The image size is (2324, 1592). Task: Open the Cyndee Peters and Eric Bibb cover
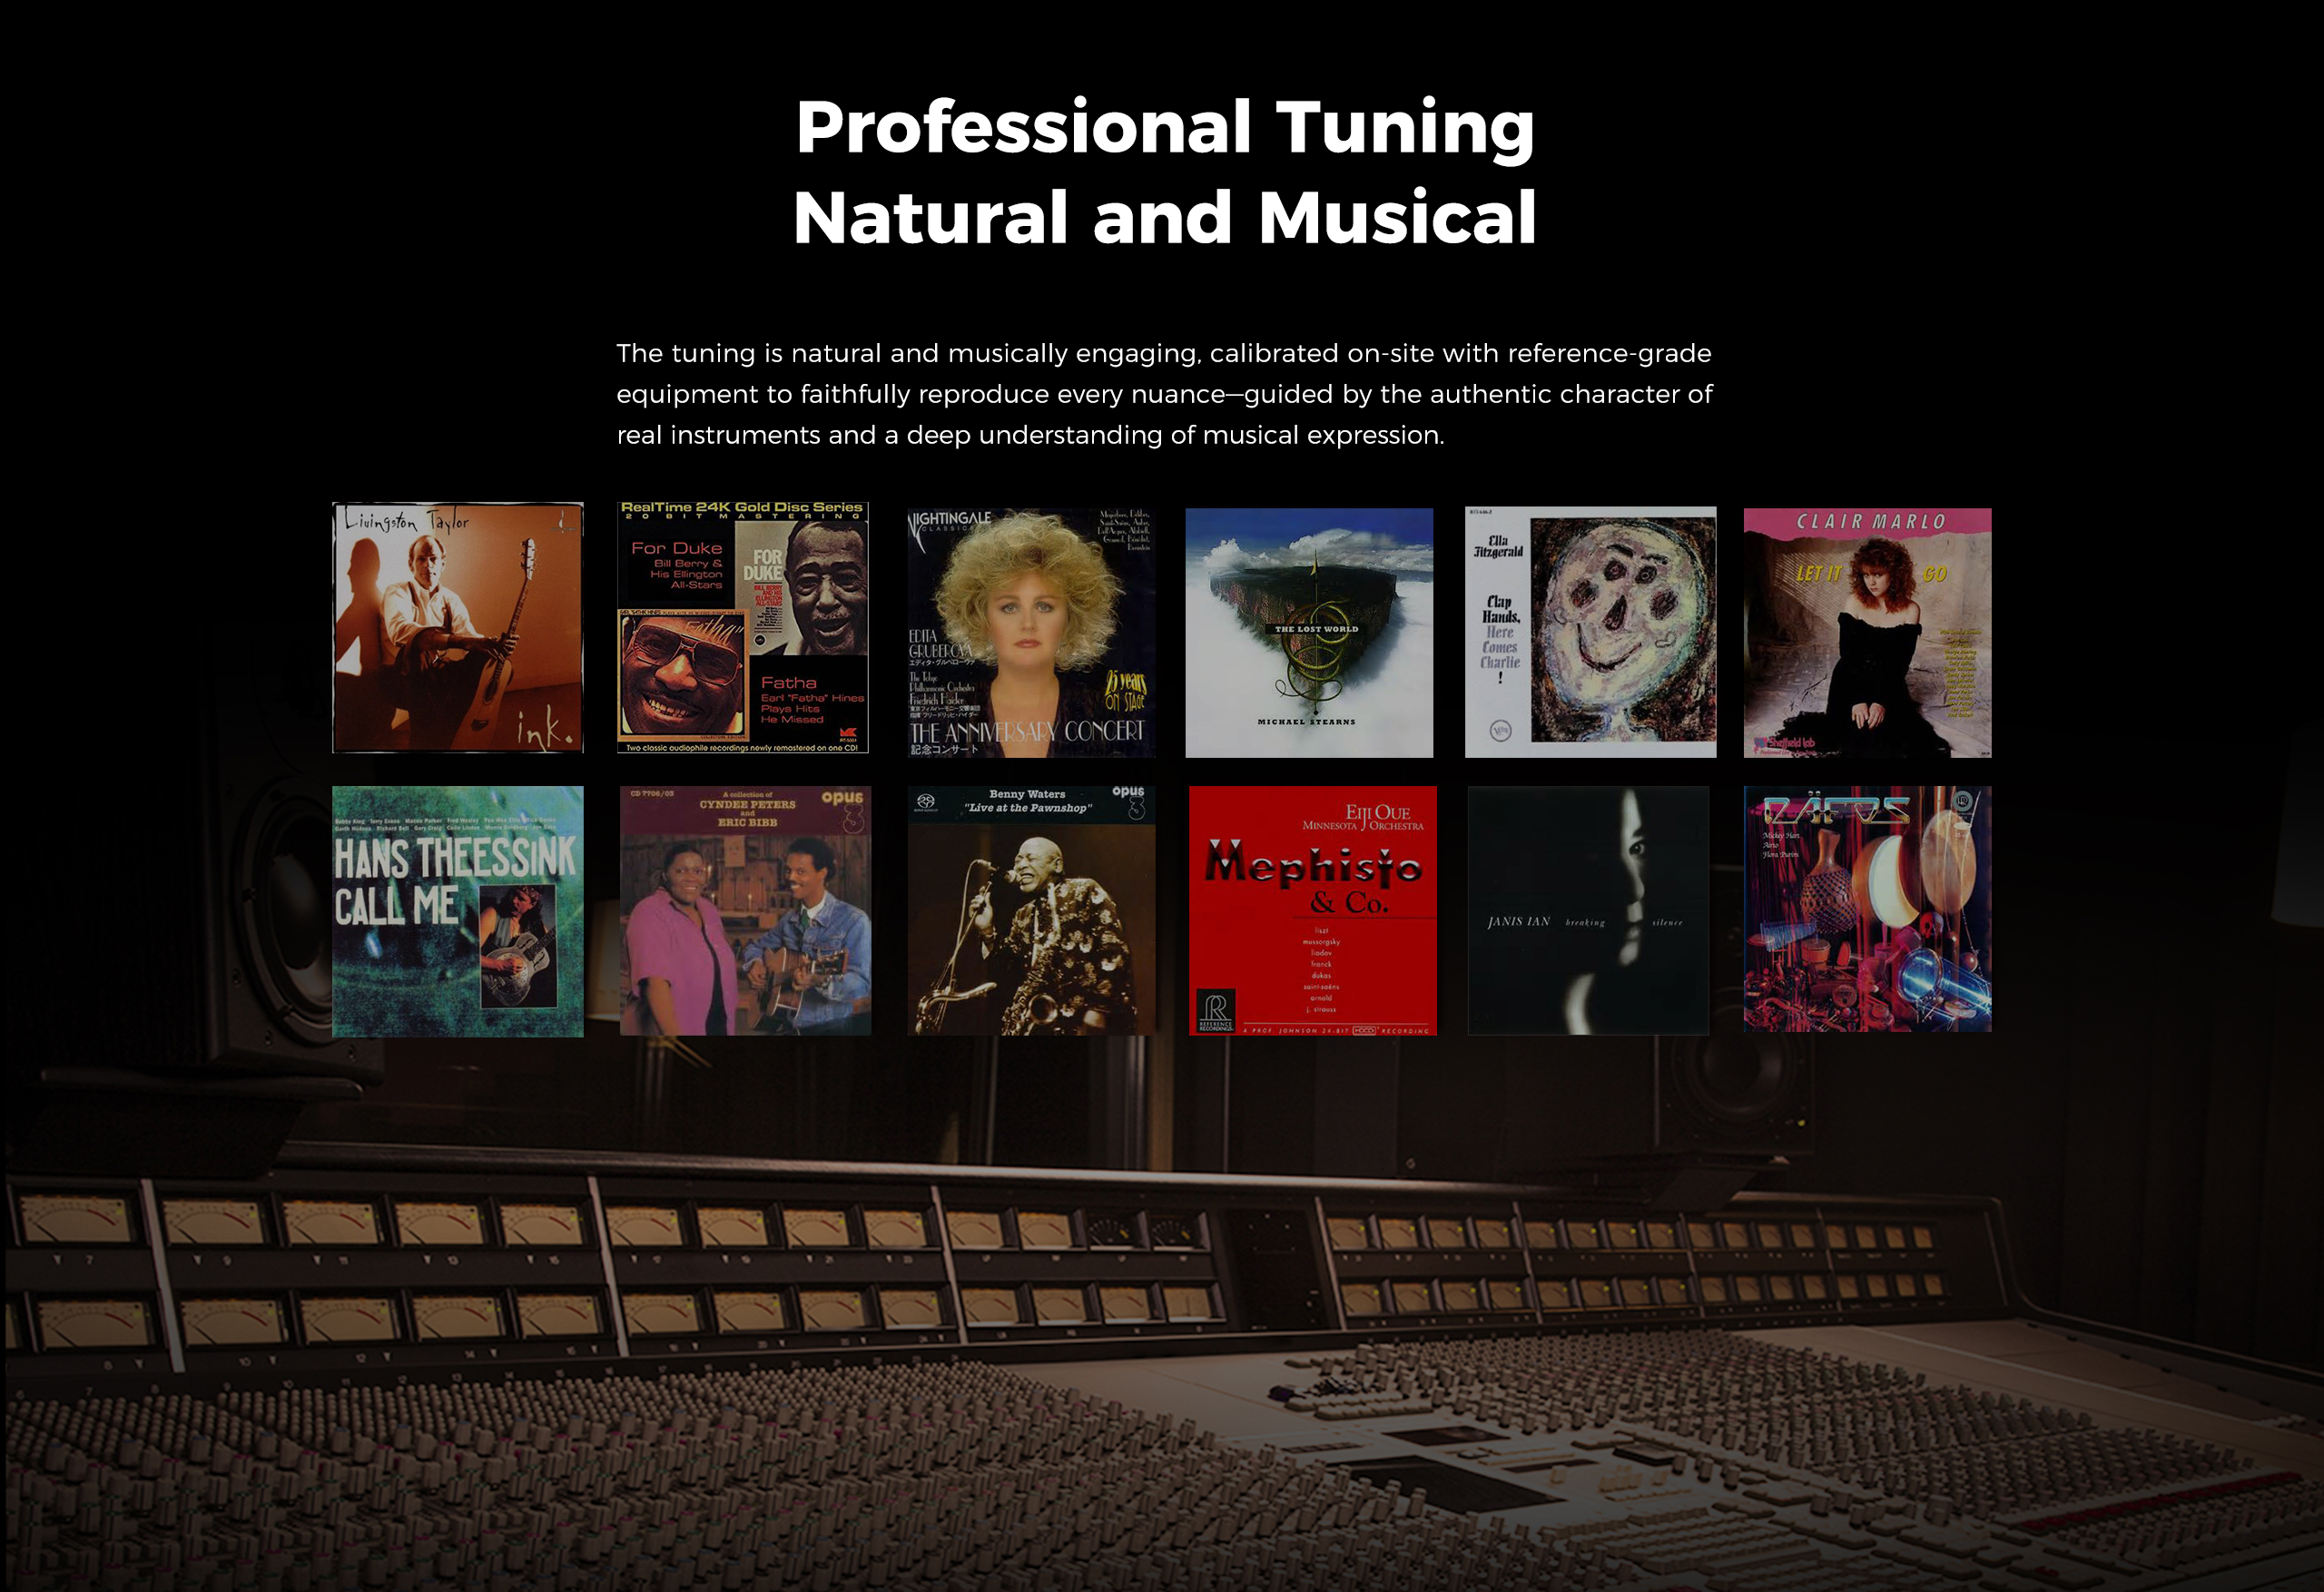[745, 910]
